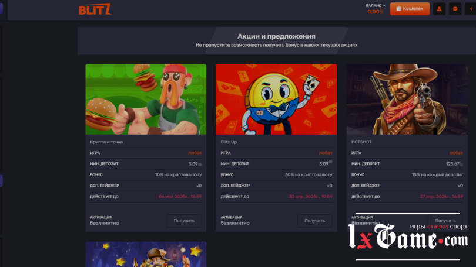Click любая game link in HOTSHOT
The image size is (476, 267).
tap(456, 153)
